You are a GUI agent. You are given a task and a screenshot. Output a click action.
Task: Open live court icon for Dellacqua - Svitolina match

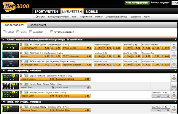click(26, 107)
